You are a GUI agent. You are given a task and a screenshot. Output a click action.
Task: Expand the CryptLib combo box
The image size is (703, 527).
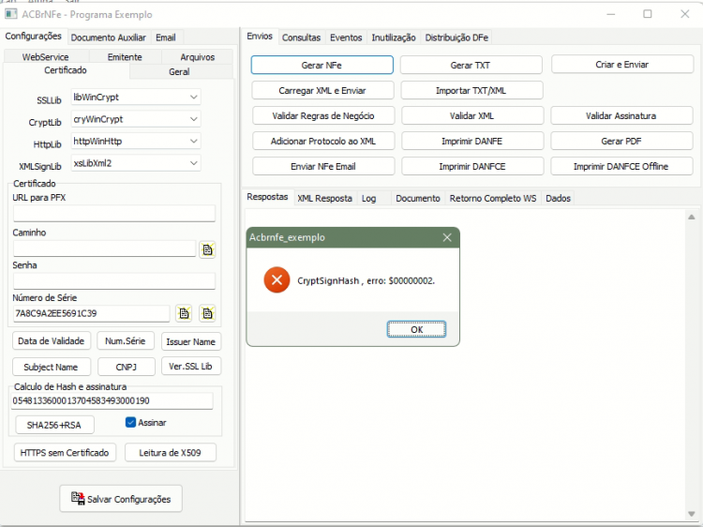click(x=136, y=119)
